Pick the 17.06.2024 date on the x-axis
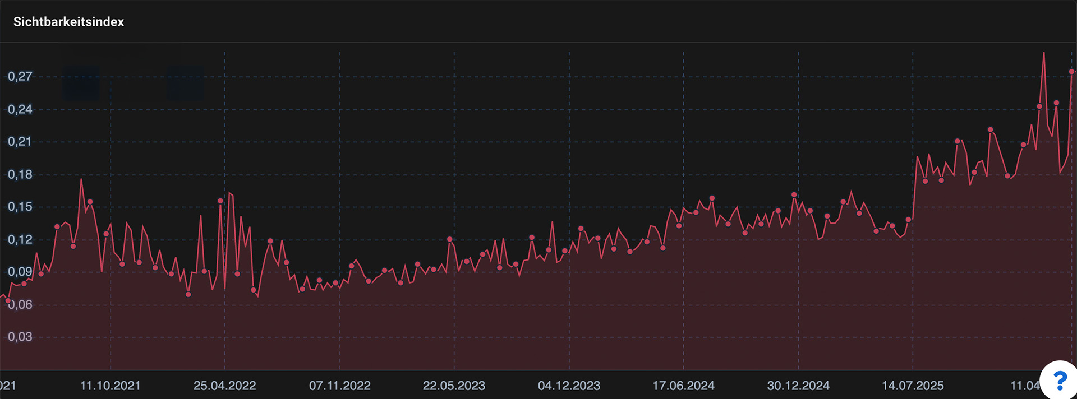This screenshot has height=399, width=1077. (x=683, y=386)
